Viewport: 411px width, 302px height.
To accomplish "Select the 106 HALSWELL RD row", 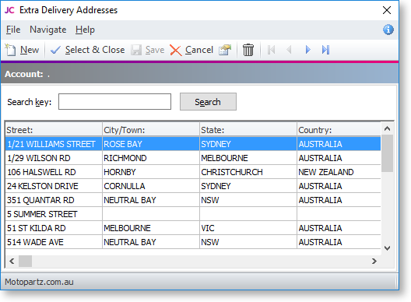I will pyautogui.click(x=193, y=172).
